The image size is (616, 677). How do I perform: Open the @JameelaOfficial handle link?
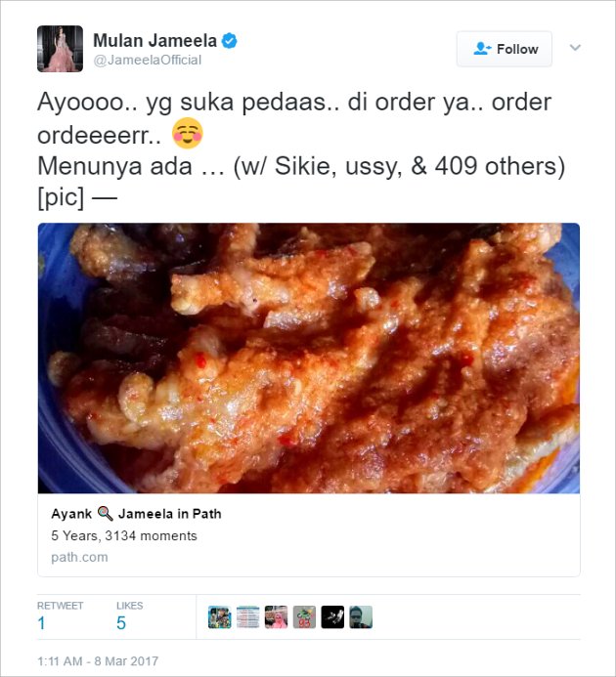coord(148,60)
